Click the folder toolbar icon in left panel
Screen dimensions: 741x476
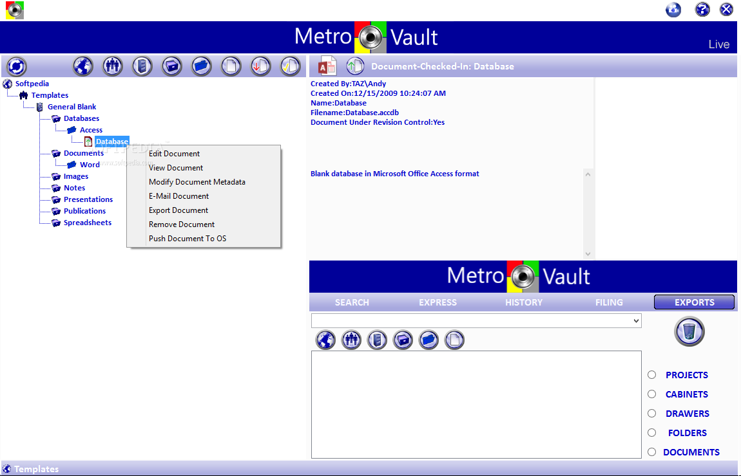tap(202, 66)
